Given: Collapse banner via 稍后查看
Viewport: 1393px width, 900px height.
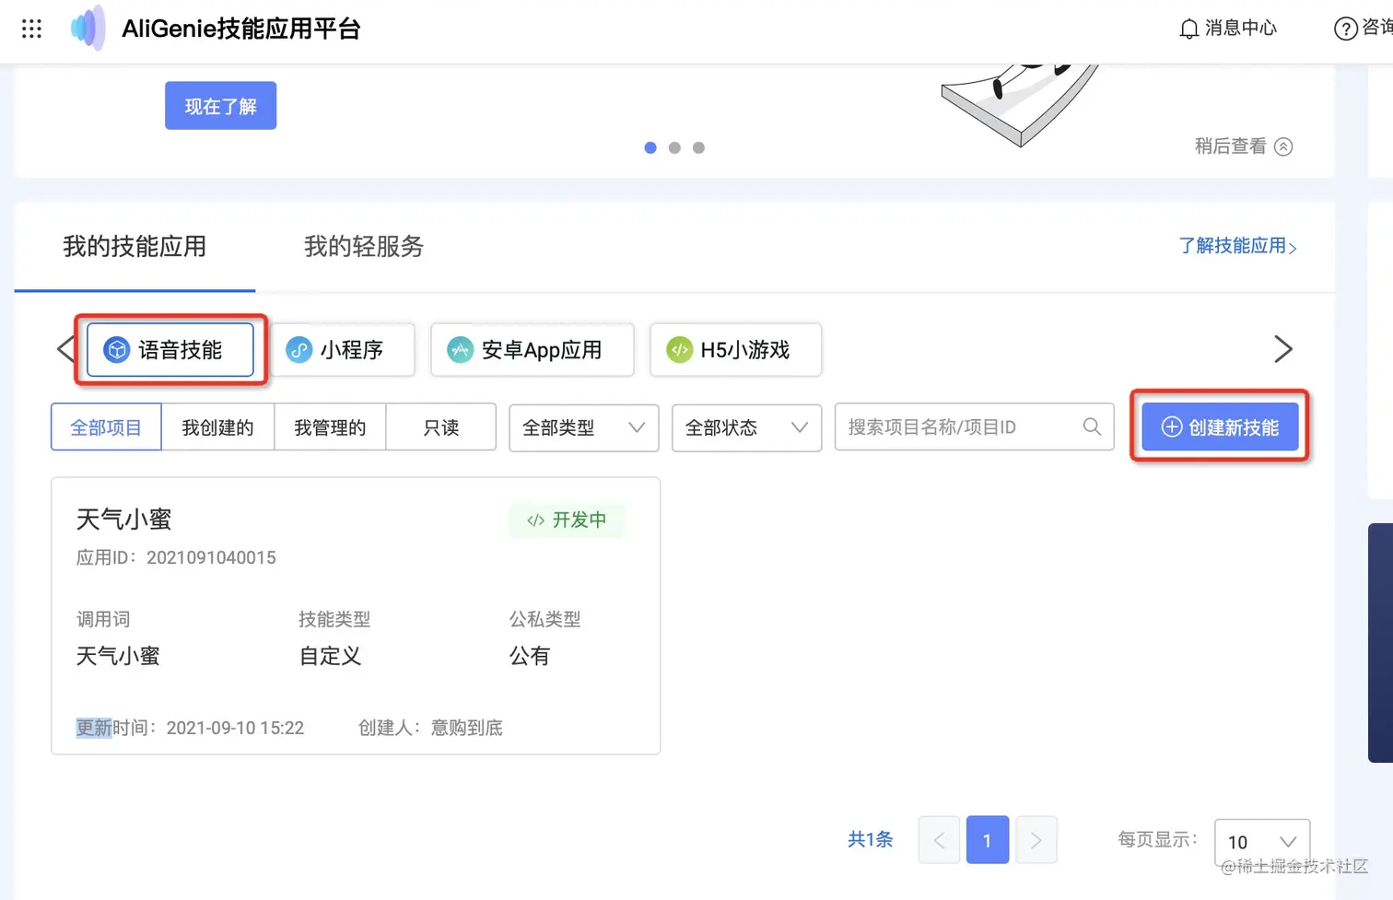Looking at the screenshot, I should 1243,146.
